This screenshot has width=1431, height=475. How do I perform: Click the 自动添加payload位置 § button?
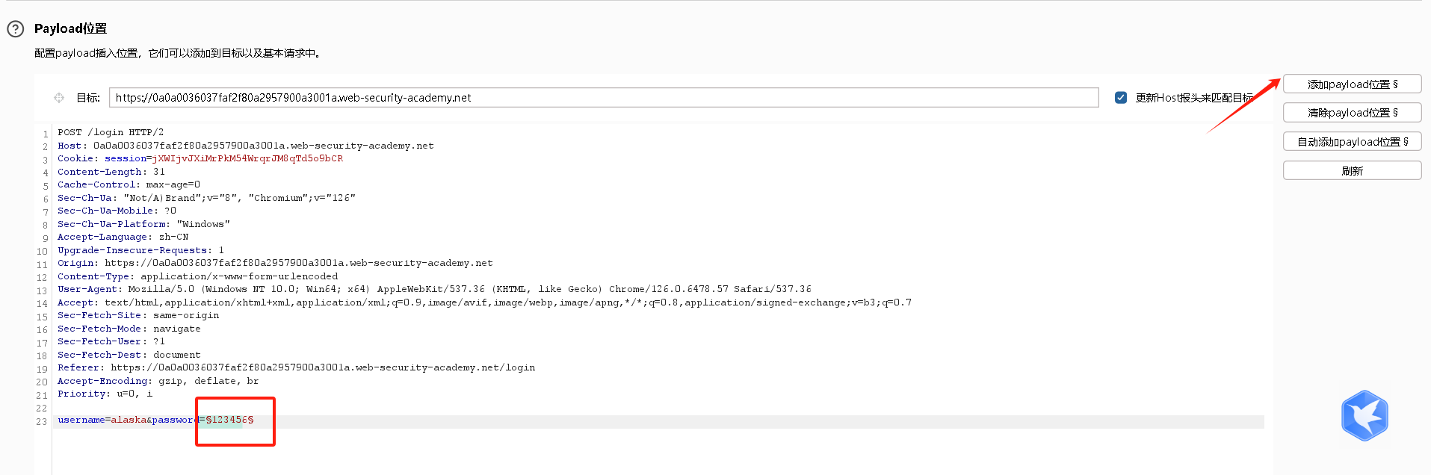click(1352, 142)
